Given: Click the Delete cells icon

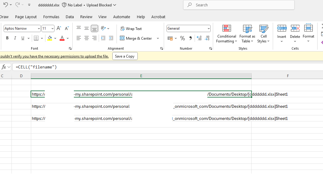Looking at the screenshot, I should pyautogui.click(x=295, y=28).
